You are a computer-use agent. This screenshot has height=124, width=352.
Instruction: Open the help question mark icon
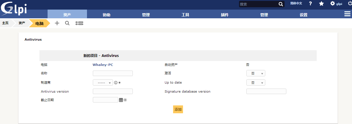pyautogui.click(x=310, y=3)
